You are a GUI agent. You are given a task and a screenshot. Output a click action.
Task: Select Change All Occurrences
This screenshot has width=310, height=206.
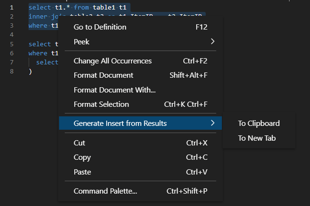pos(112,61)
